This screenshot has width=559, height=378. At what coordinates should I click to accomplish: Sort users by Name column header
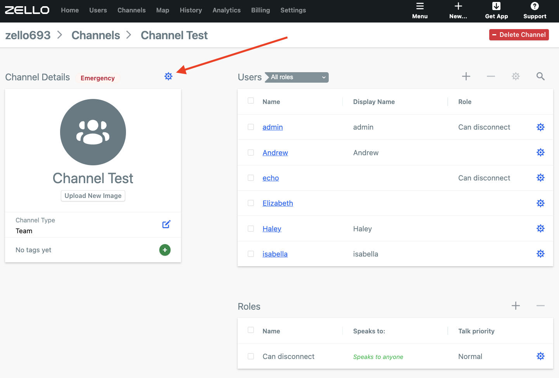[271, 102]
